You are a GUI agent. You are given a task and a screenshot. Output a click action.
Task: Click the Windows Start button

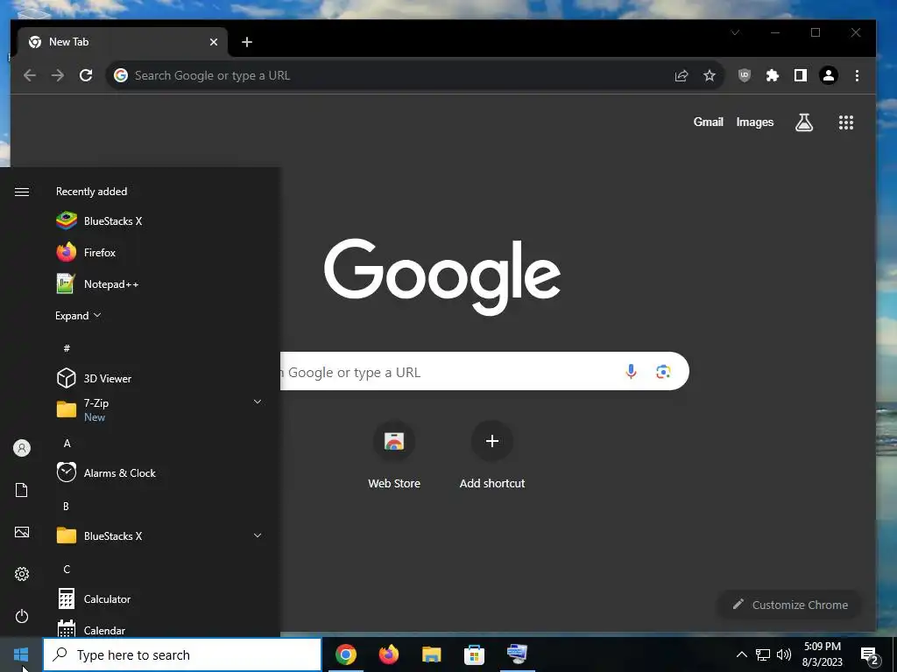[21, 654]
